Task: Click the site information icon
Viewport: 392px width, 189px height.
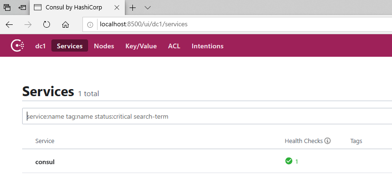Action: (x=90, y=24)
